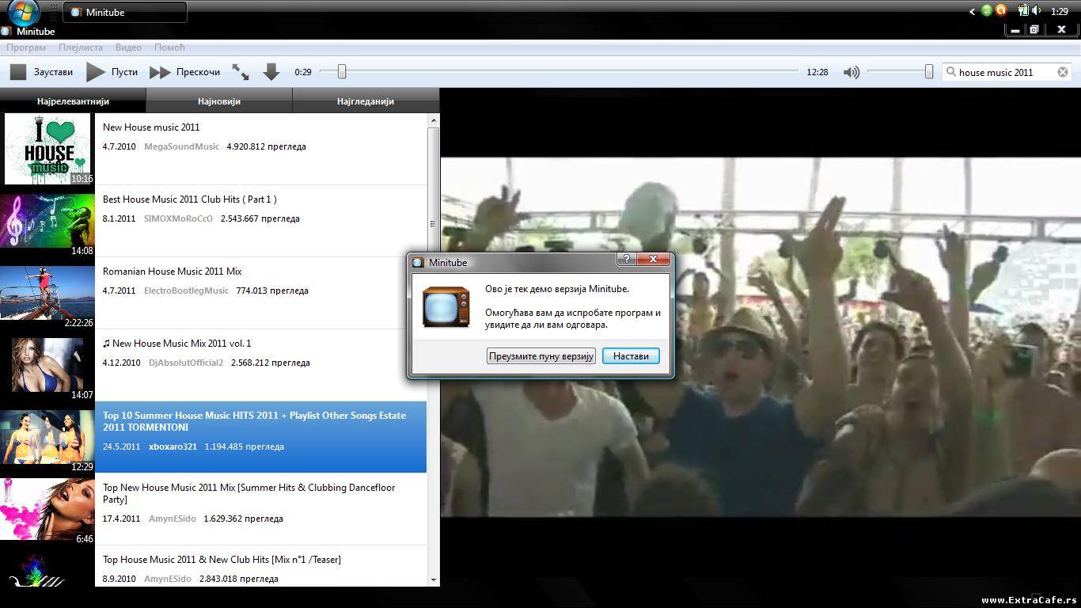This screenshot has height=608, width=1081.
Task: Click the magnifier icon in search box
Action: click(x=951, y=72)
